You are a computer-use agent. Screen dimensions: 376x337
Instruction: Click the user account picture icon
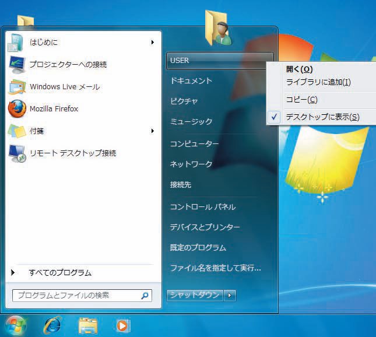click(x=218, y=29)
